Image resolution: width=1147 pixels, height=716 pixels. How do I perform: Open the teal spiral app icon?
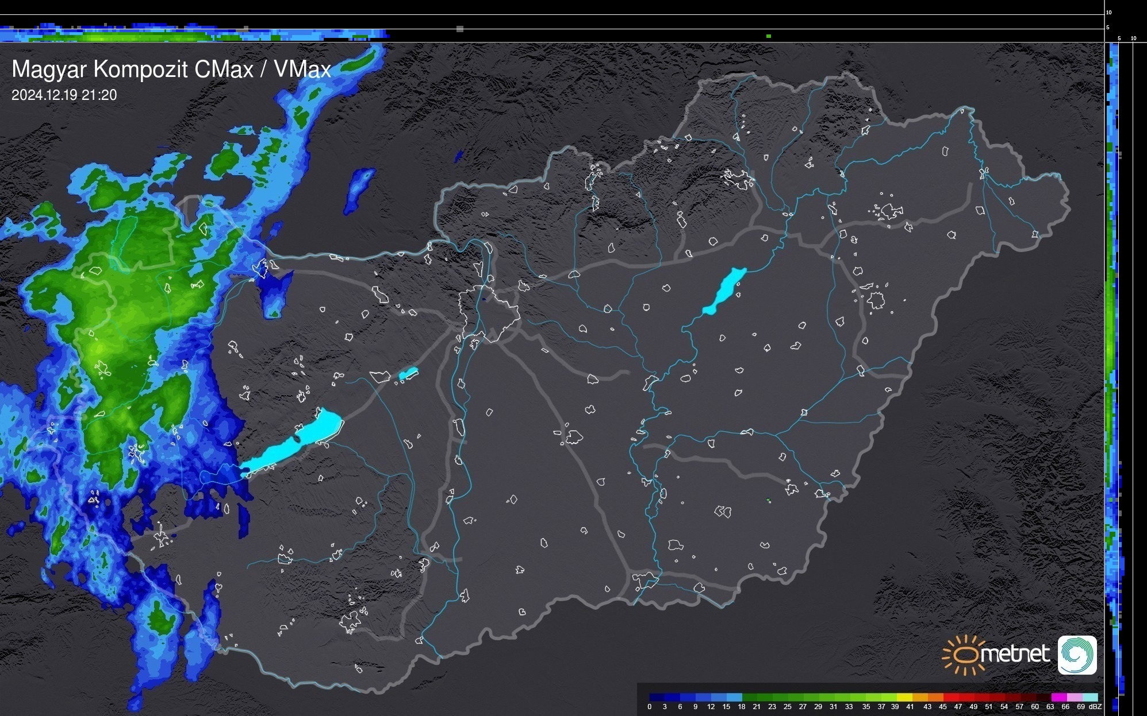point(1077,655)
